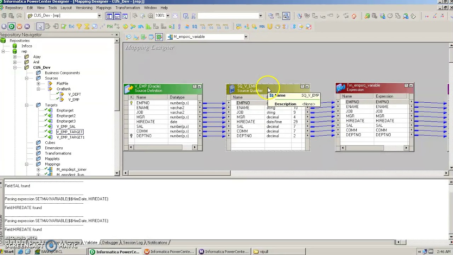Viewport: 453px width, 255px height.
Task: Pick the Aggregator sigma transformation icon
Action: click(x=87, y=27)
